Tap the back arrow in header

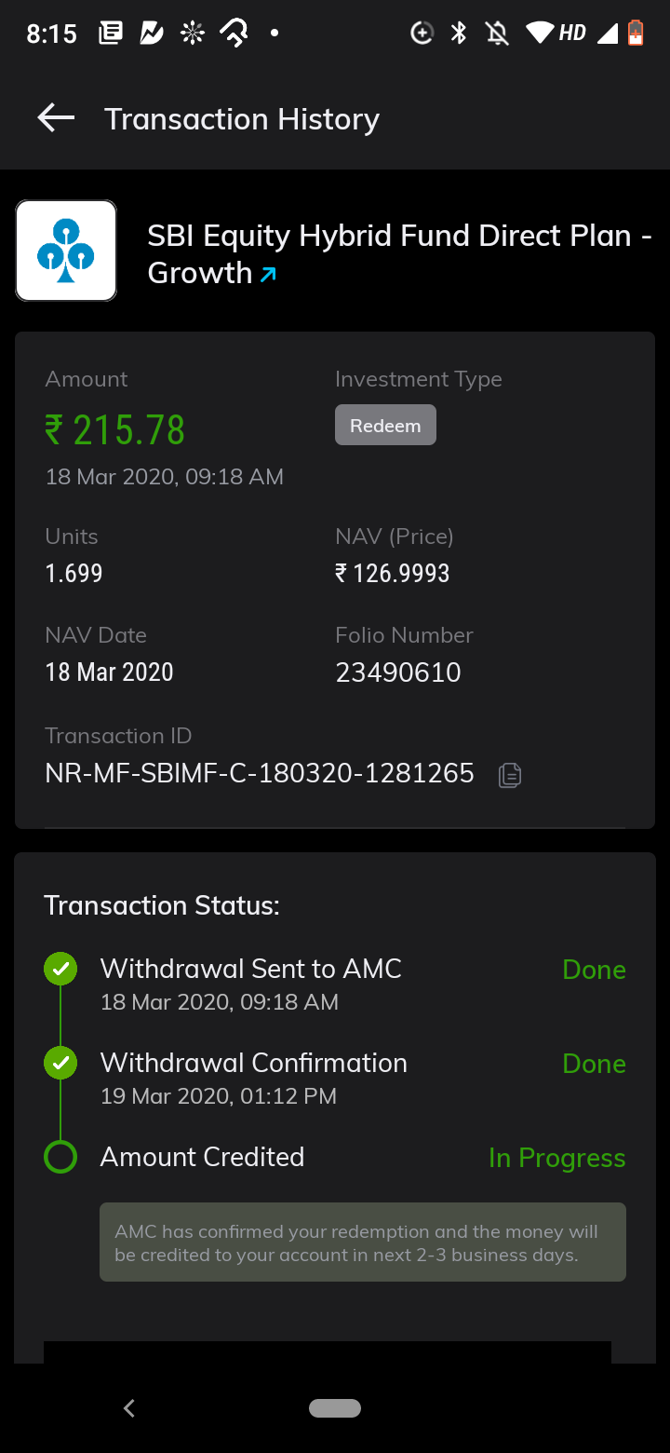click(56, 118)
